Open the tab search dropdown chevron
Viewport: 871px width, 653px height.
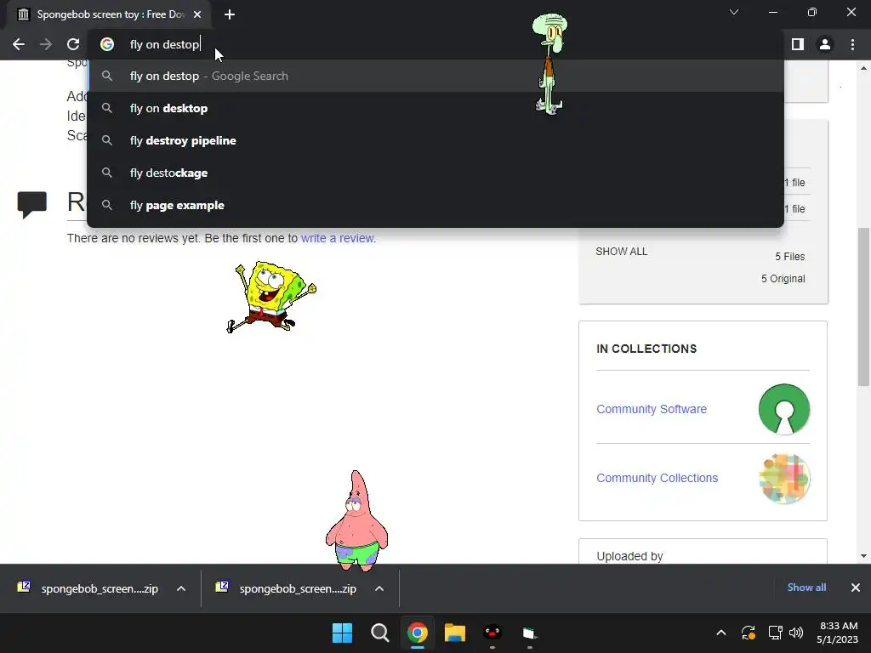coord(734,12)
